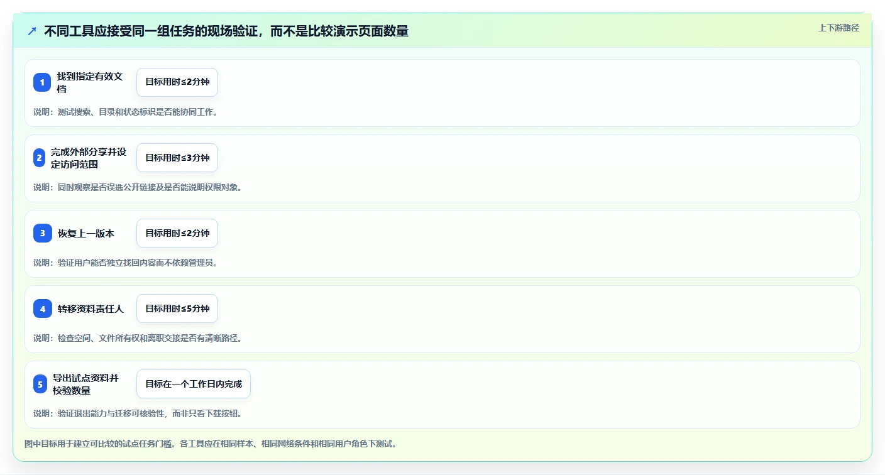Click task name 恢复上一版本
Image resolution: width=885 pixels, height=475 pixels.
pos(86,233)
